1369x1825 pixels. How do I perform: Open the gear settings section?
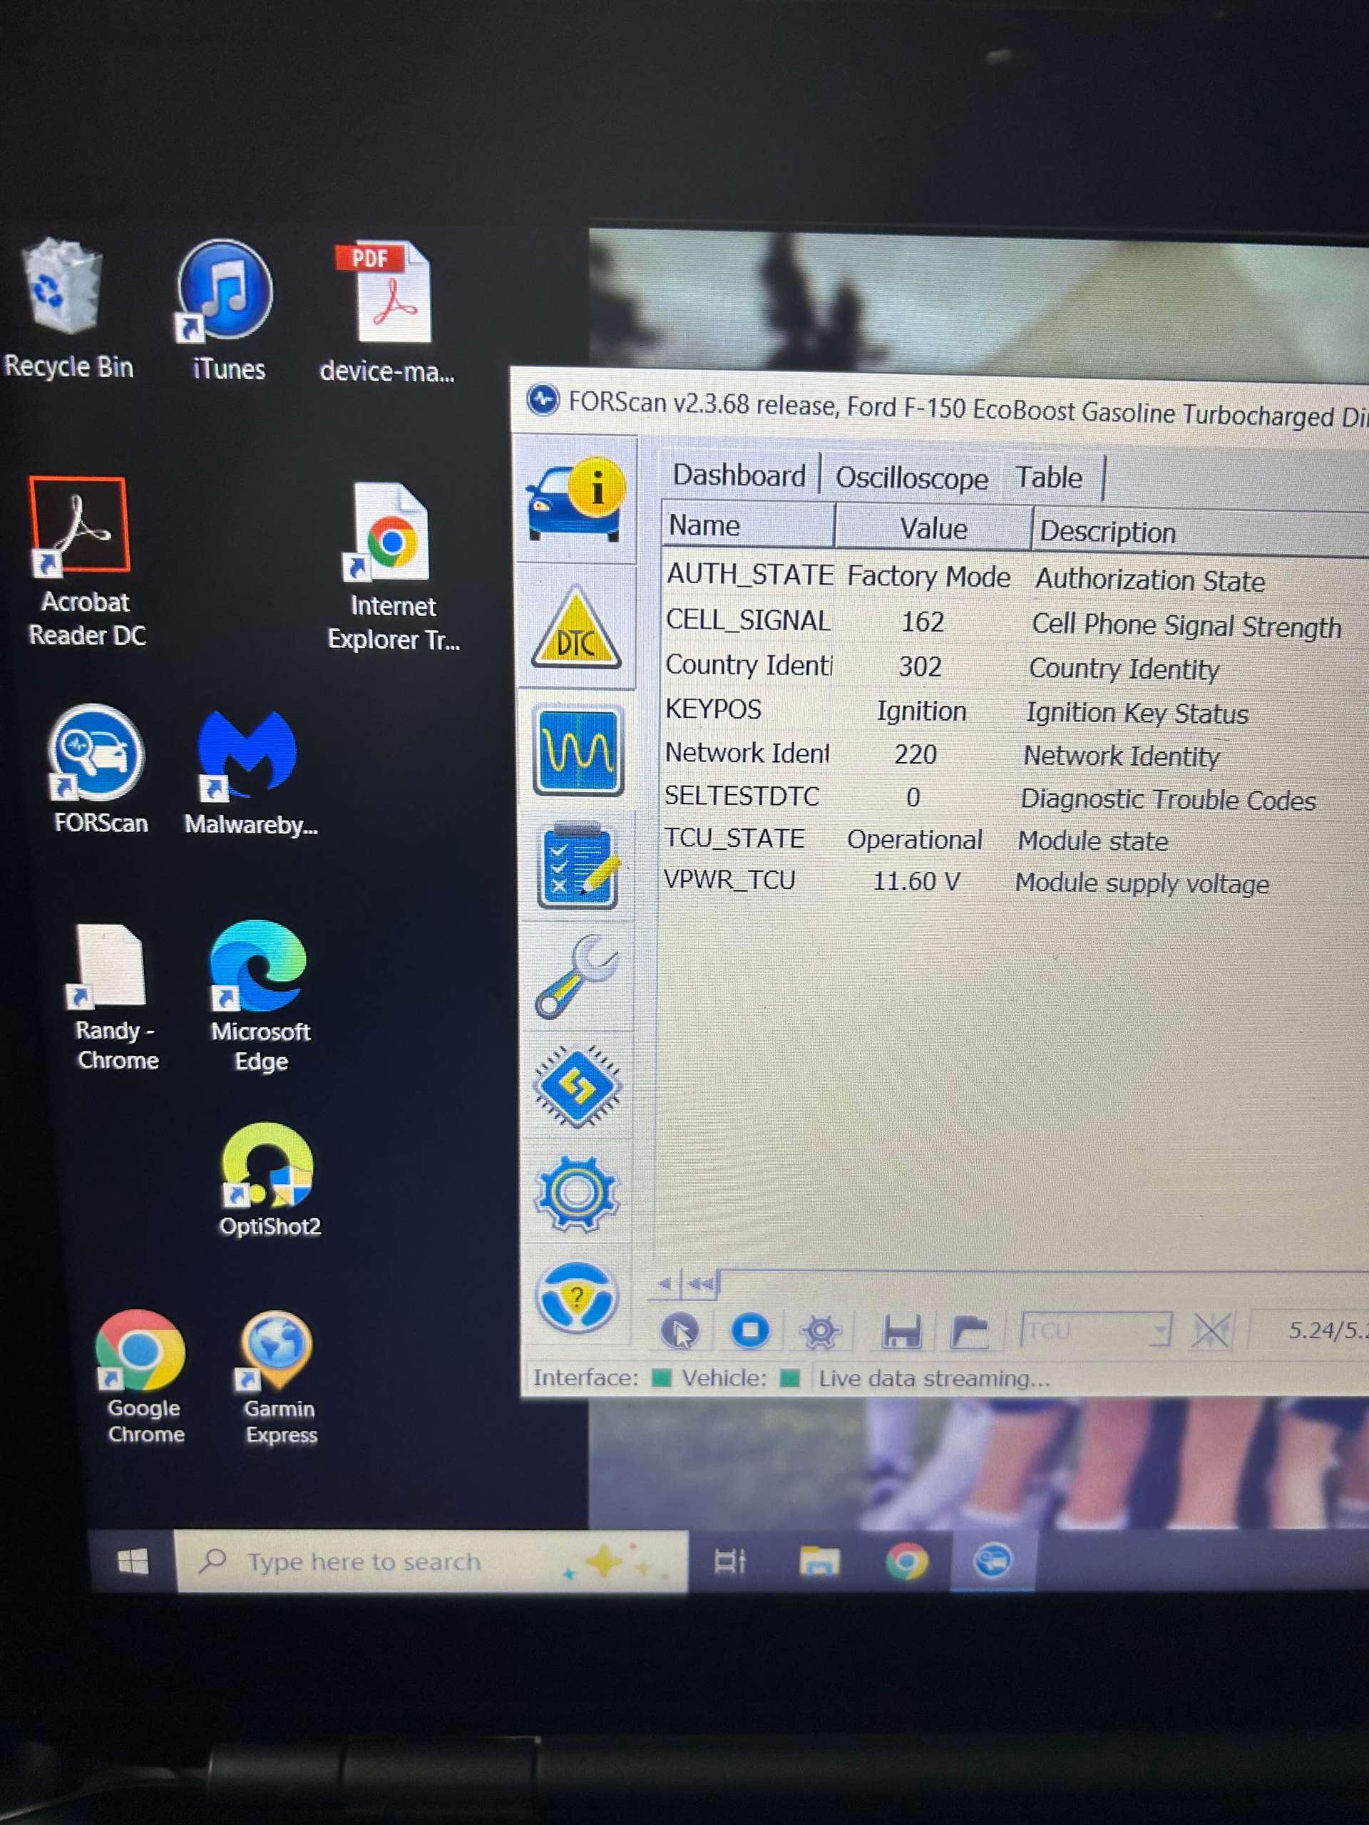(x=576, y=1193)
